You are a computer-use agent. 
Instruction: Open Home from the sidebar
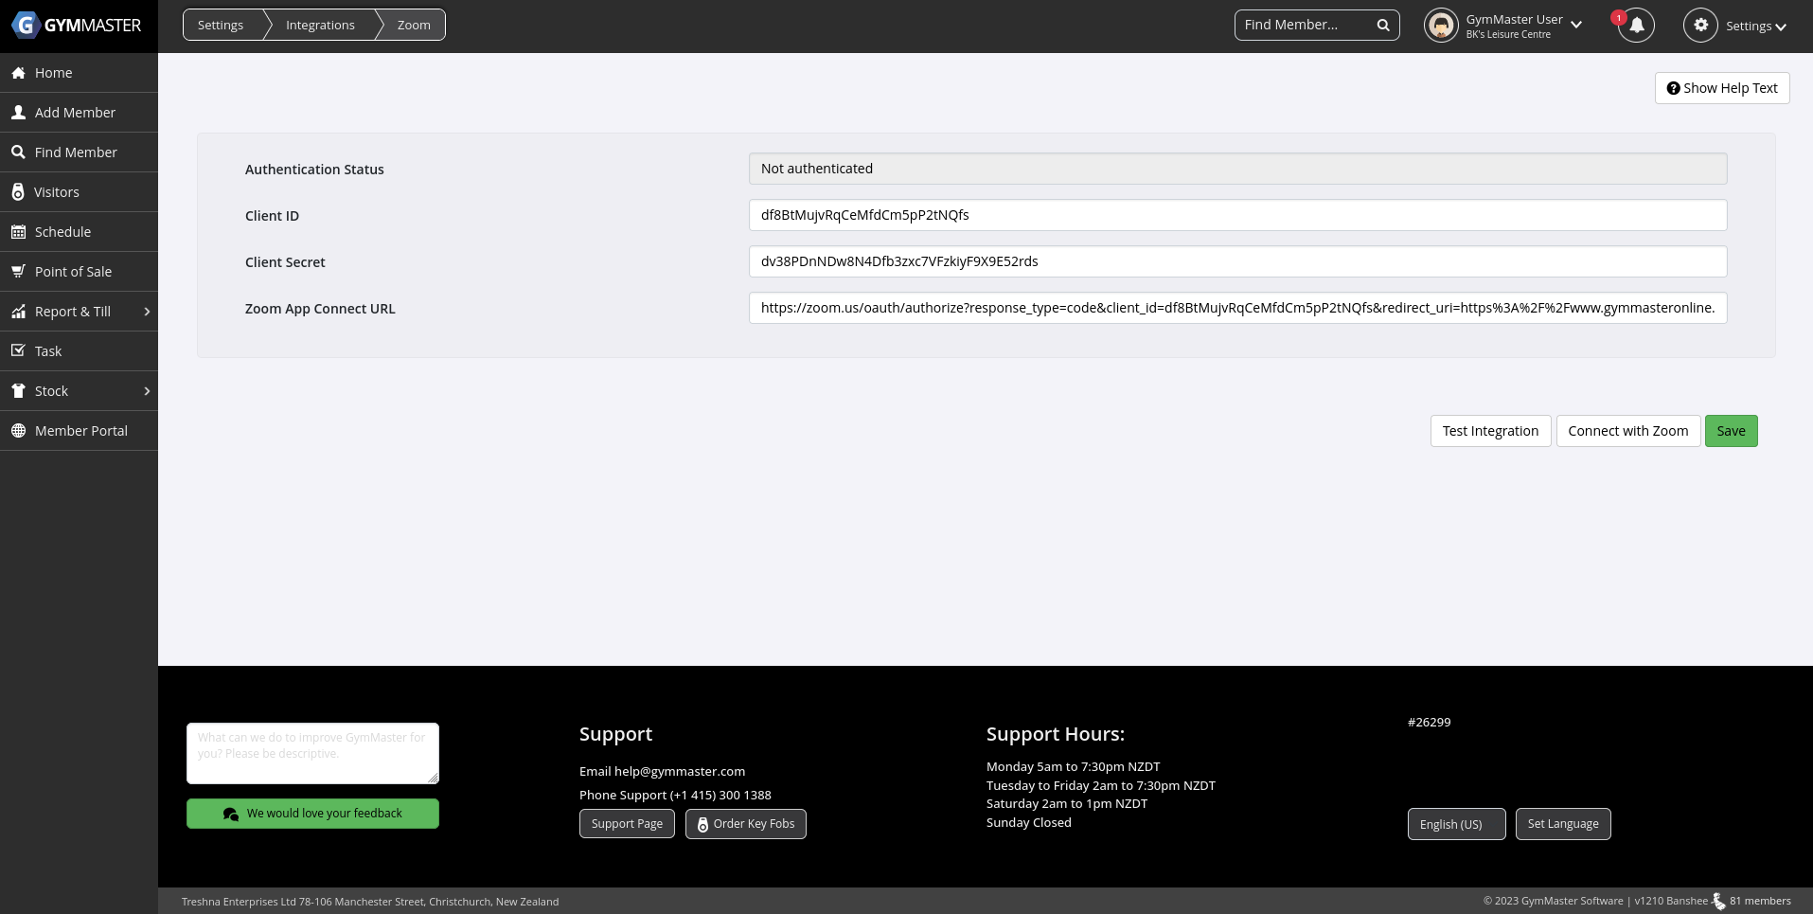tap(54, 73)
